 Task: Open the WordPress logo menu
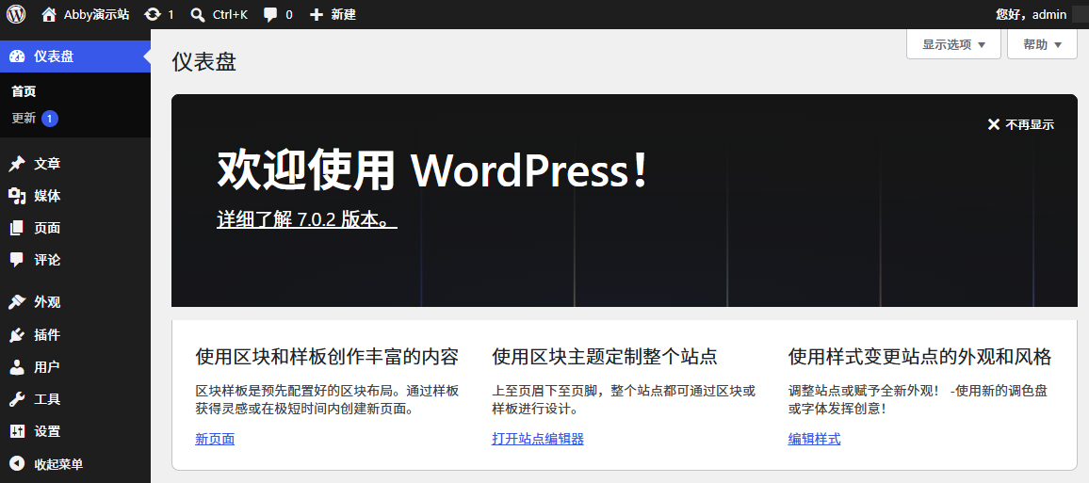[x=16, y=14]
